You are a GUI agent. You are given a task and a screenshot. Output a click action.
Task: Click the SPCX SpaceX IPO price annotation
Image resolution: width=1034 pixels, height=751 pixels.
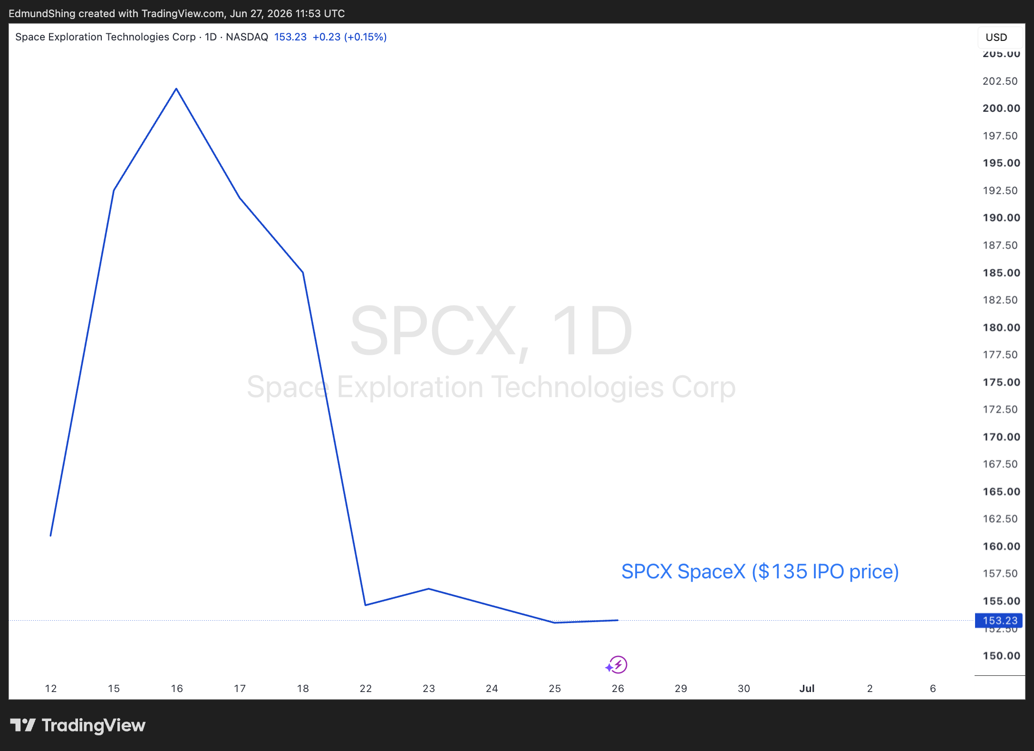(760, 571)
